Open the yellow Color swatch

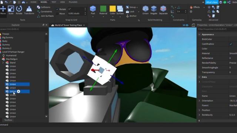coord(113,9)
